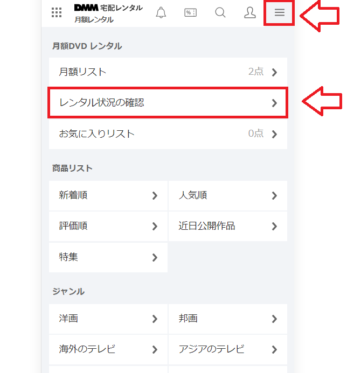Click the chevron beside 洋画
This screenshot has height=373, width=354.
[155, 319]
